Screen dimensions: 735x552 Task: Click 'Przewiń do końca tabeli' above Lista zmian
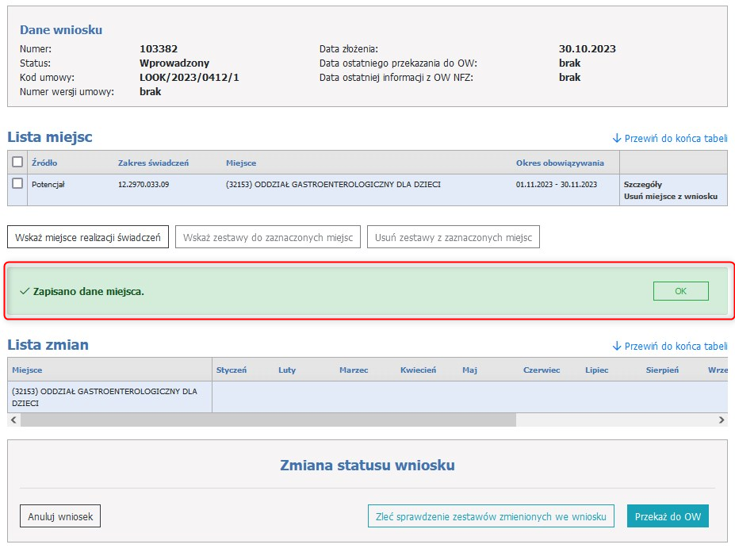670,346
